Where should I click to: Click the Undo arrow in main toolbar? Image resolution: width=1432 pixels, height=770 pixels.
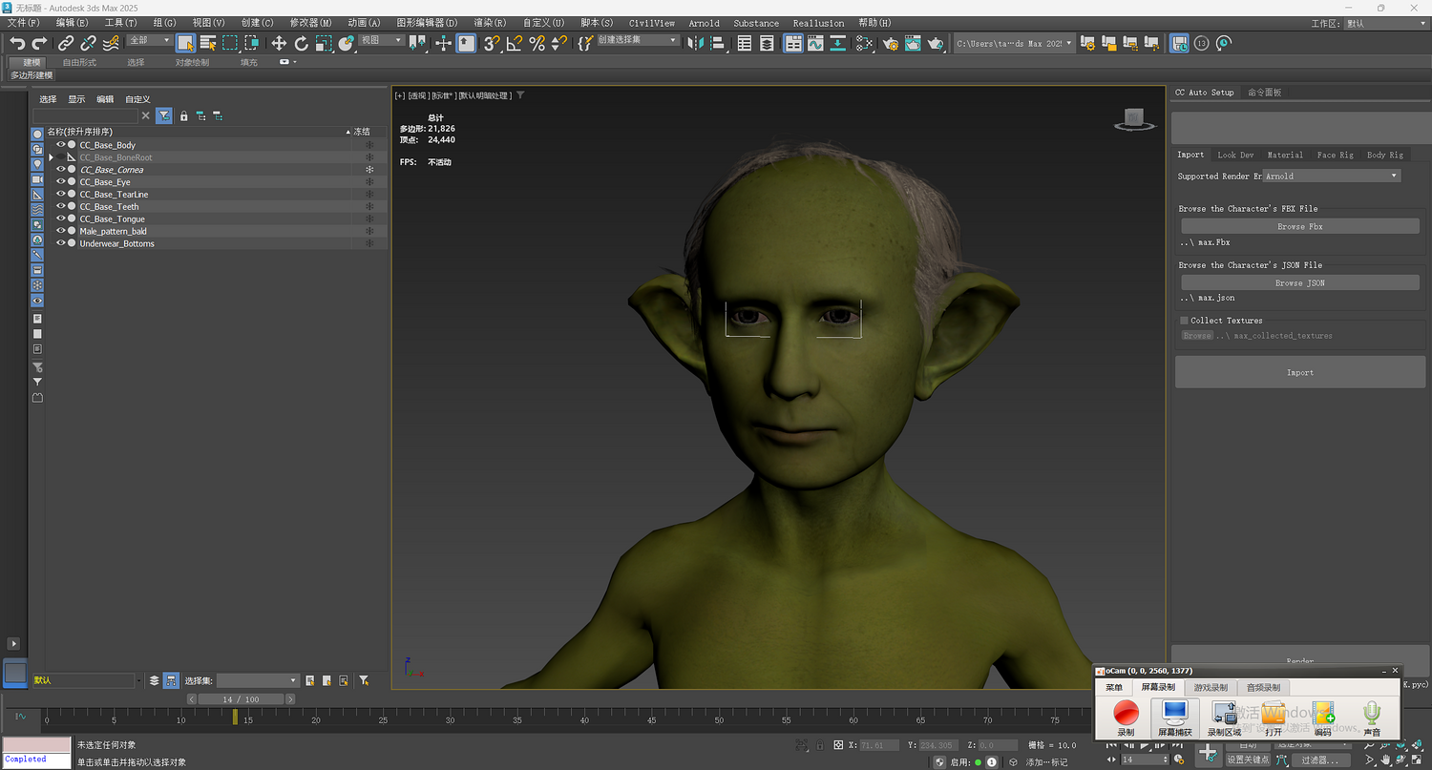pyautogui.click(x=16, y=43)
